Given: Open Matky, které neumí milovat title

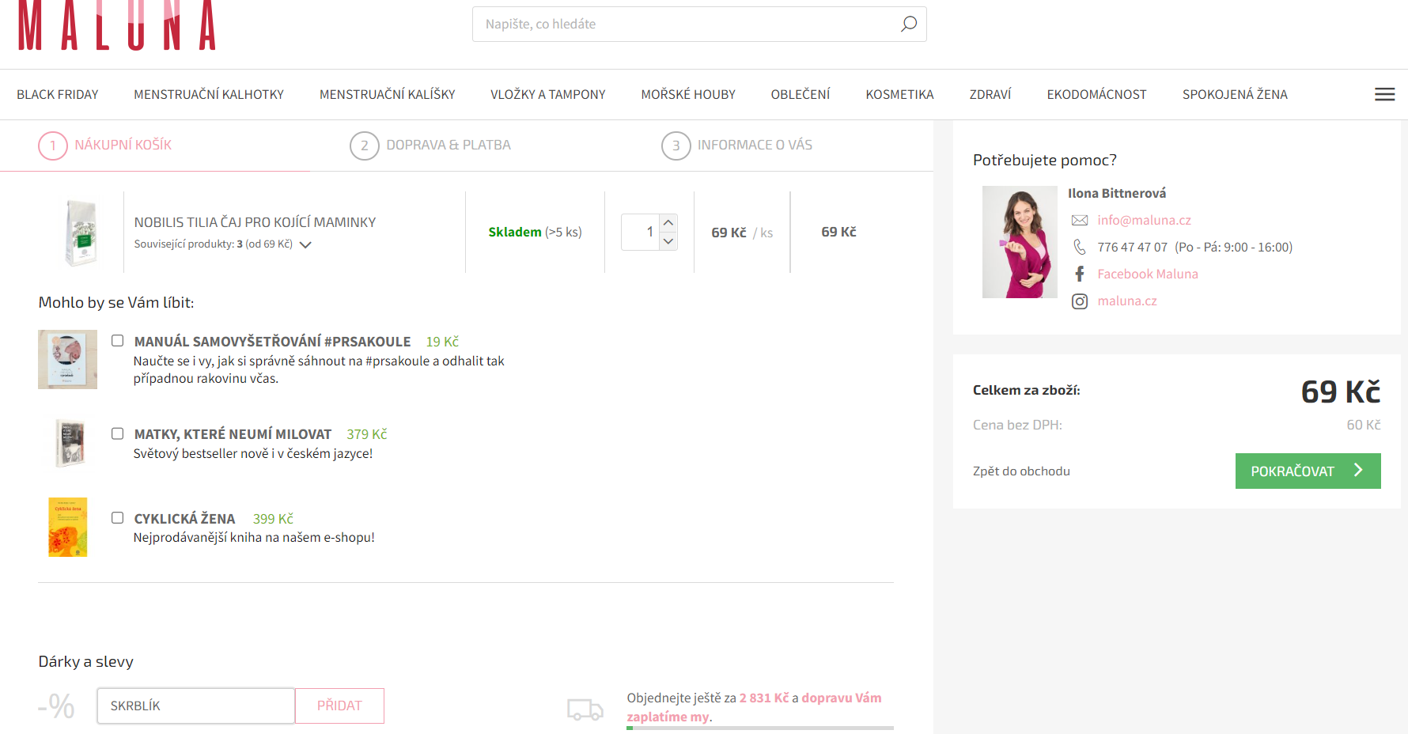Looking at the screenshot, I should (x=233, y=434).
